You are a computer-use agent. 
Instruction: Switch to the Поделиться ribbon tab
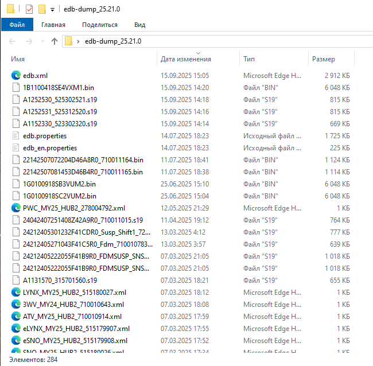tap(100, 25)
